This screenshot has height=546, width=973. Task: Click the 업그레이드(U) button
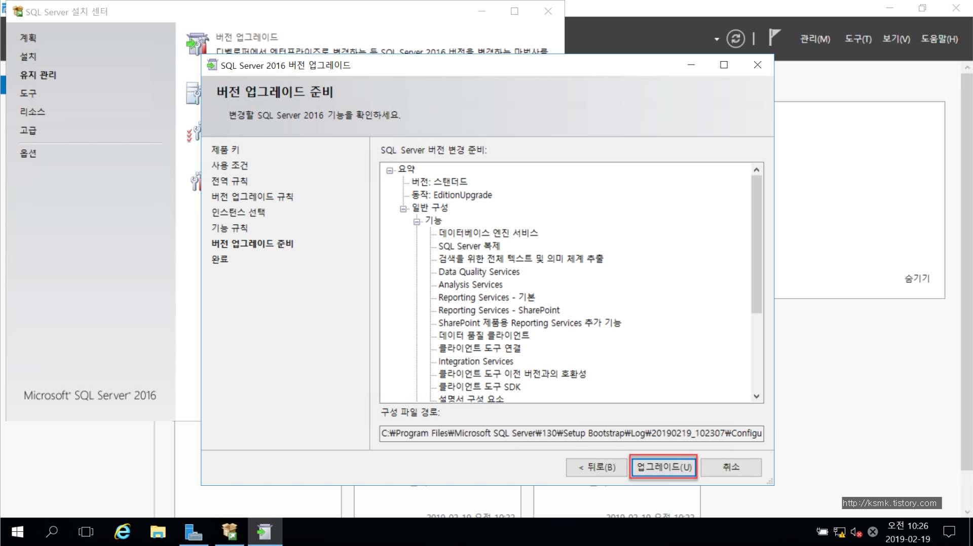click(x=664, y=467)
